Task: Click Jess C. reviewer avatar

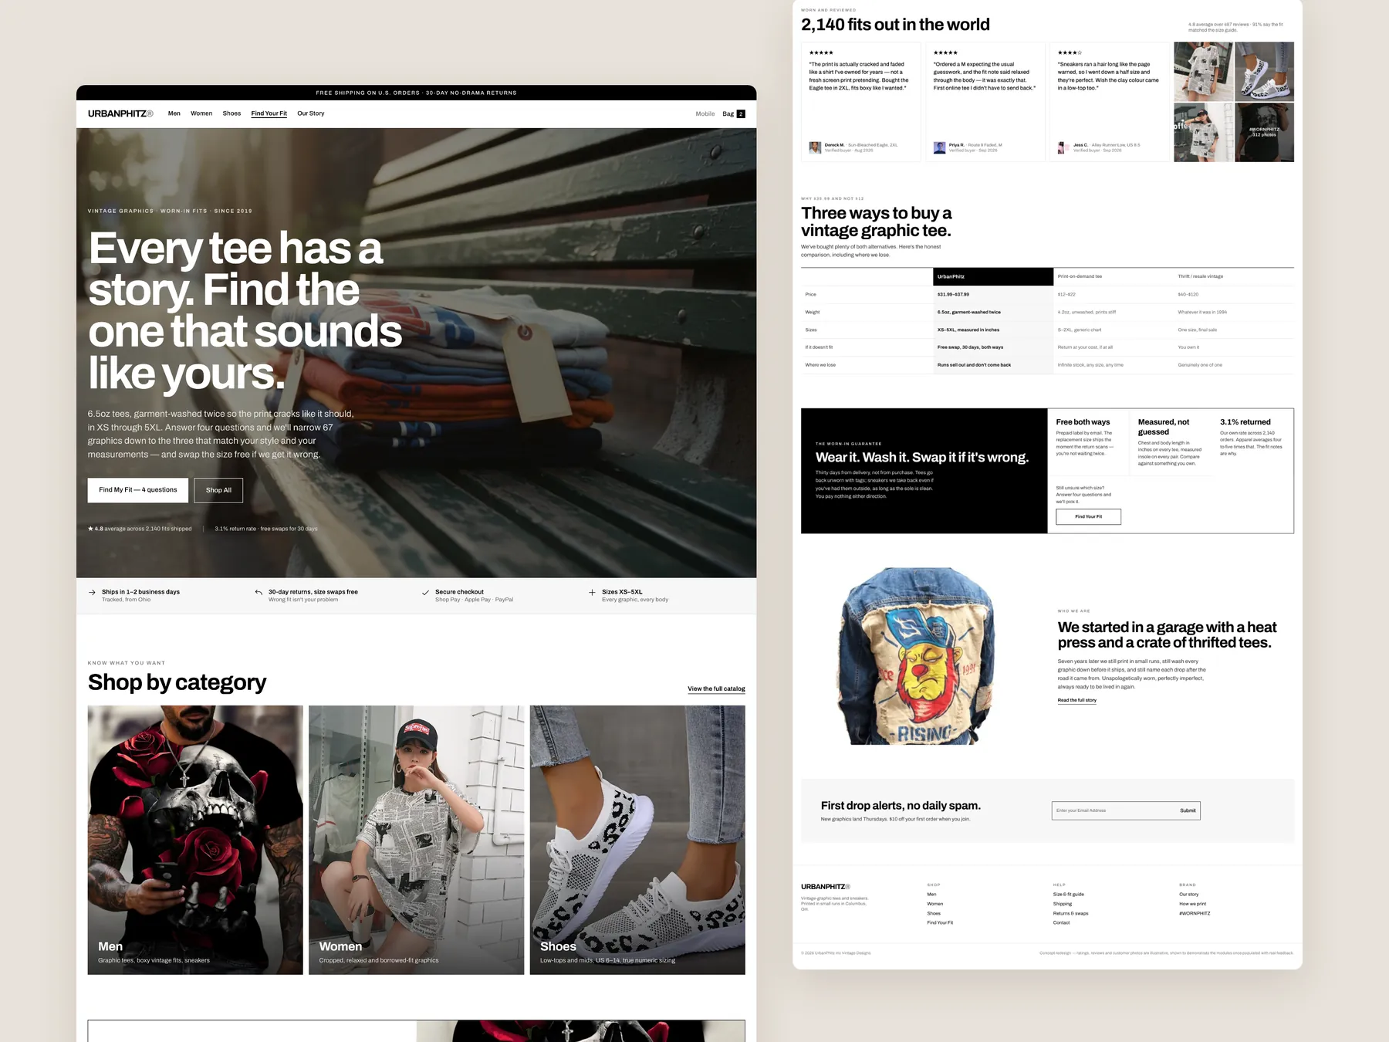Action: click(1063, 147)
